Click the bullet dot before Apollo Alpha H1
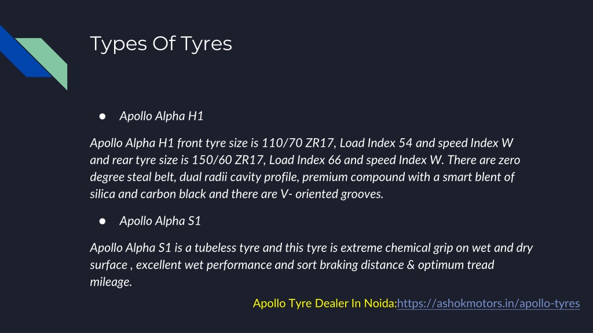The height and width of the screenshot is (333, 593). point(103,116)
